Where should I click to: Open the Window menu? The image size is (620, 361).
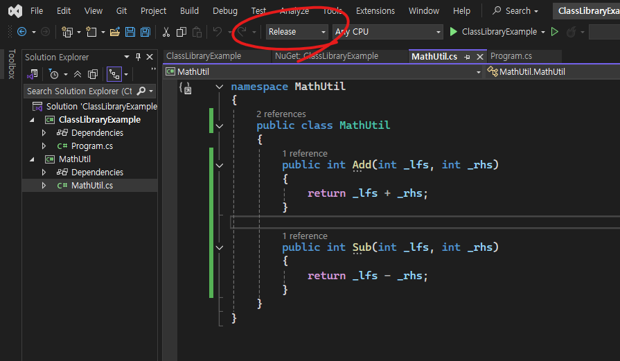[424, 10]
